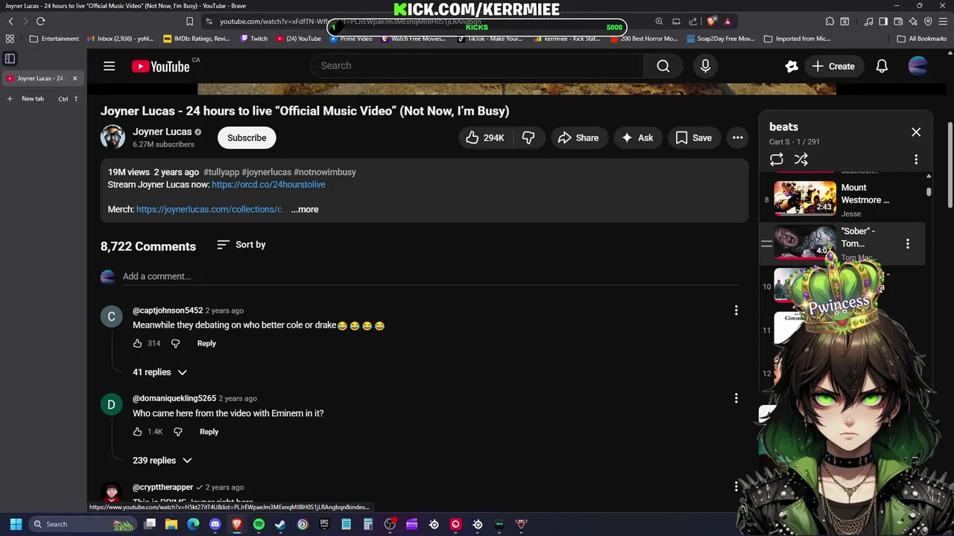Open the Entertainment bookmarks folder
The height and width of the screenshot is (536, 954).
pyautogui.click(x=54, y=39)
